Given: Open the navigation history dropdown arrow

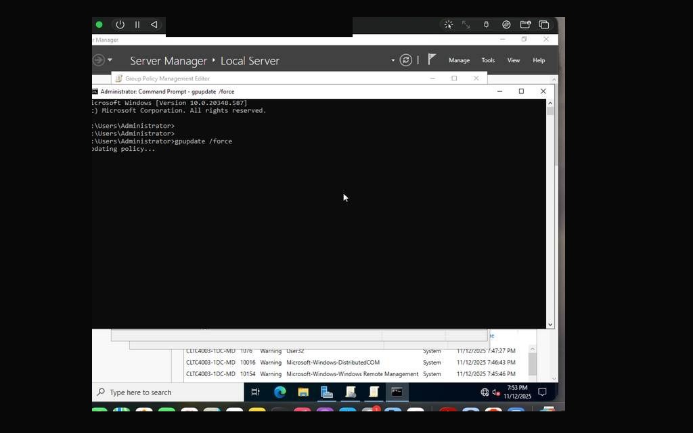Looking at the screenshot, I should click(110, 60).
